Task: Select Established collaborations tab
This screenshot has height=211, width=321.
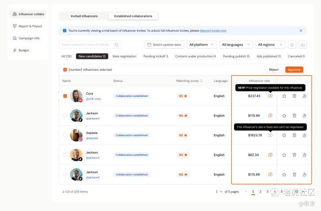Action: (x=133, y=16)
